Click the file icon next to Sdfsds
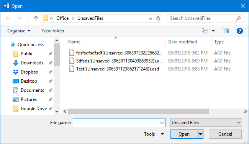This screenshot has width=249, height=144. pyautogui.click(x=72, y=61)
